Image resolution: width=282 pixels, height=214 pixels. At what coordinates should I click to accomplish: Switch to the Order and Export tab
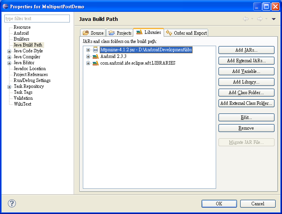pos(186,33)
